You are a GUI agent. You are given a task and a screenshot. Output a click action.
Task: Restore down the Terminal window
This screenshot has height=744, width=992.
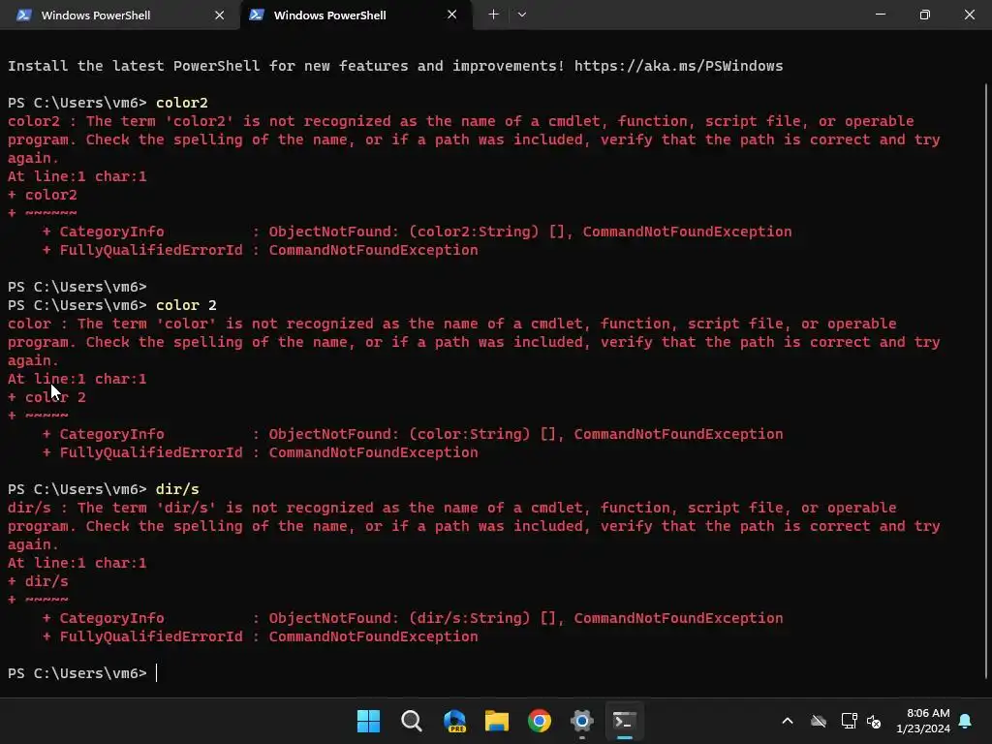(x=925, y=15)
